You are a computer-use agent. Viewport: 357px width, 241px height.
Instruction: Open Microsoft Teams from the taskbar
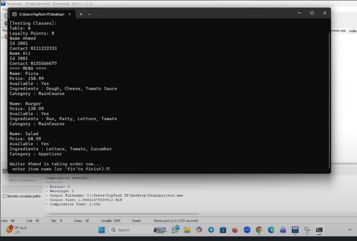point(283,230)
